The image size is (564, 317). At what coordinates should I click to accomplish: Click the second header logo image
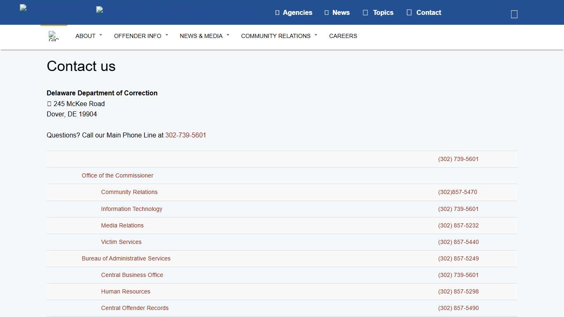click(x=100, y=9)
